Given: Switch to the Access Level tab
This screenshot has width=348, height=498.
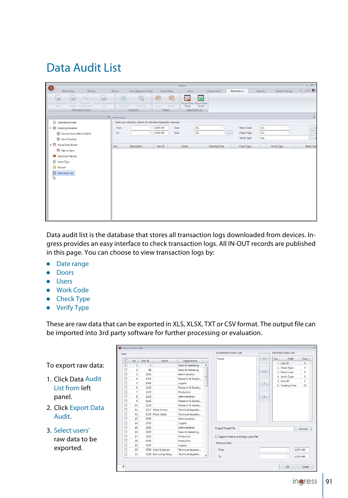Looking at the screenshot, I should pyautogui.click(x=214, y=91).
